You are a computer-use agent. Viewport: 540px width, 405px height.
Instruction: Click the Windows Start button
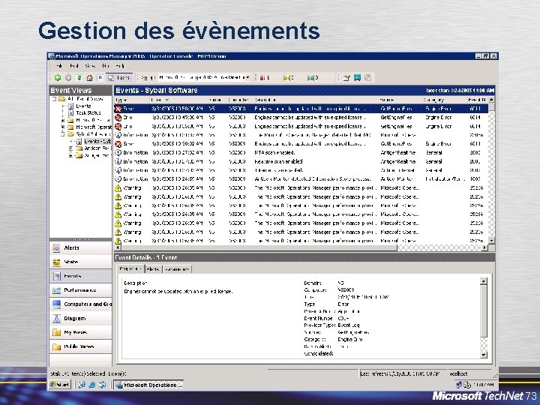coord(60,385)
